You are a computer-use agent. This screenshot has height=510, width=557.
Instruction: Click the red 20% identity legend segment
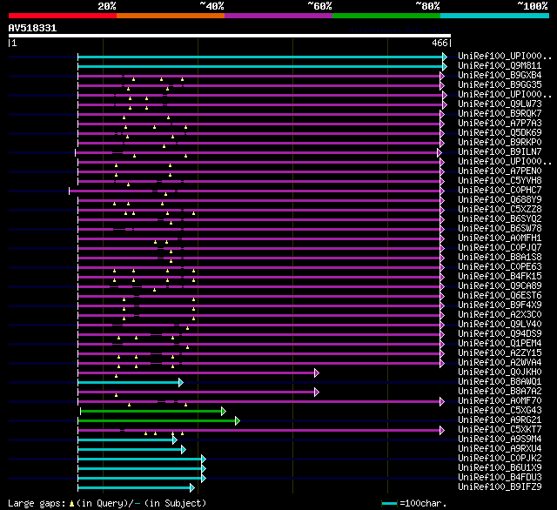[63, 16]
